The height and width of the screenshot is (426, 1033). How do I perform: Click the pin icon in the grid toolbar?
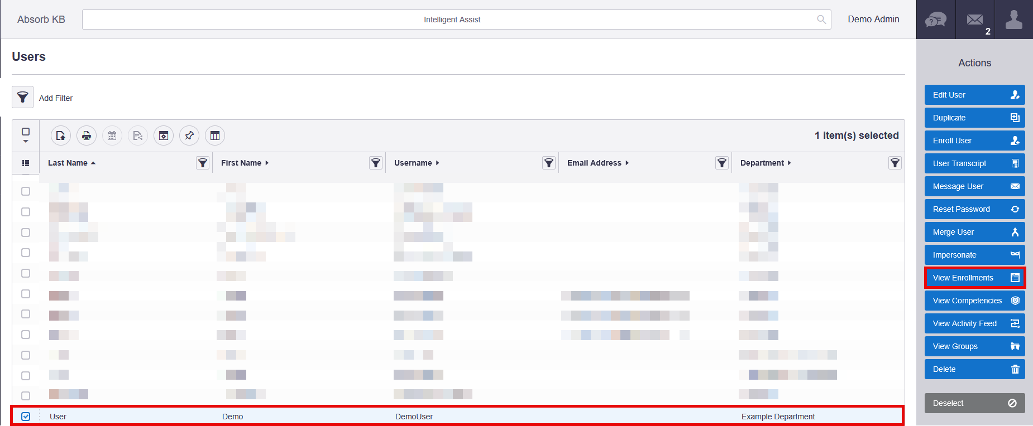pos(189,135)
